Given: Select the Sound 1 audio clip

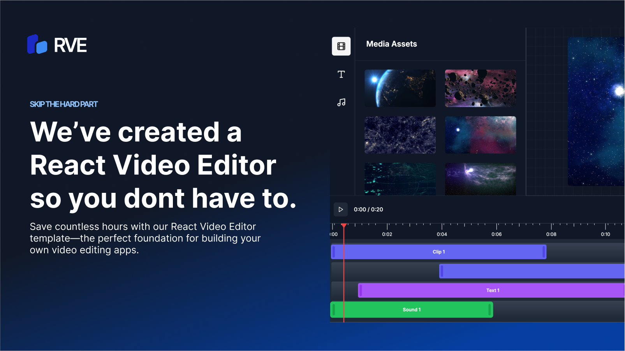Looking at the screenshot, I should (412, 309).
